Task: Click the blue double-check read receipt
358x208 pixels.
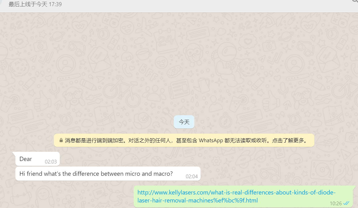Action: [346, 203]
